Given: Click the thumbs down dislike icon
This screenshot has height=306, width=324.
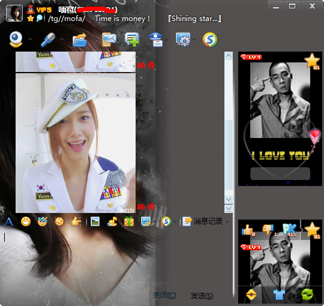Looking at the screenshot, I should click(268, 230).
